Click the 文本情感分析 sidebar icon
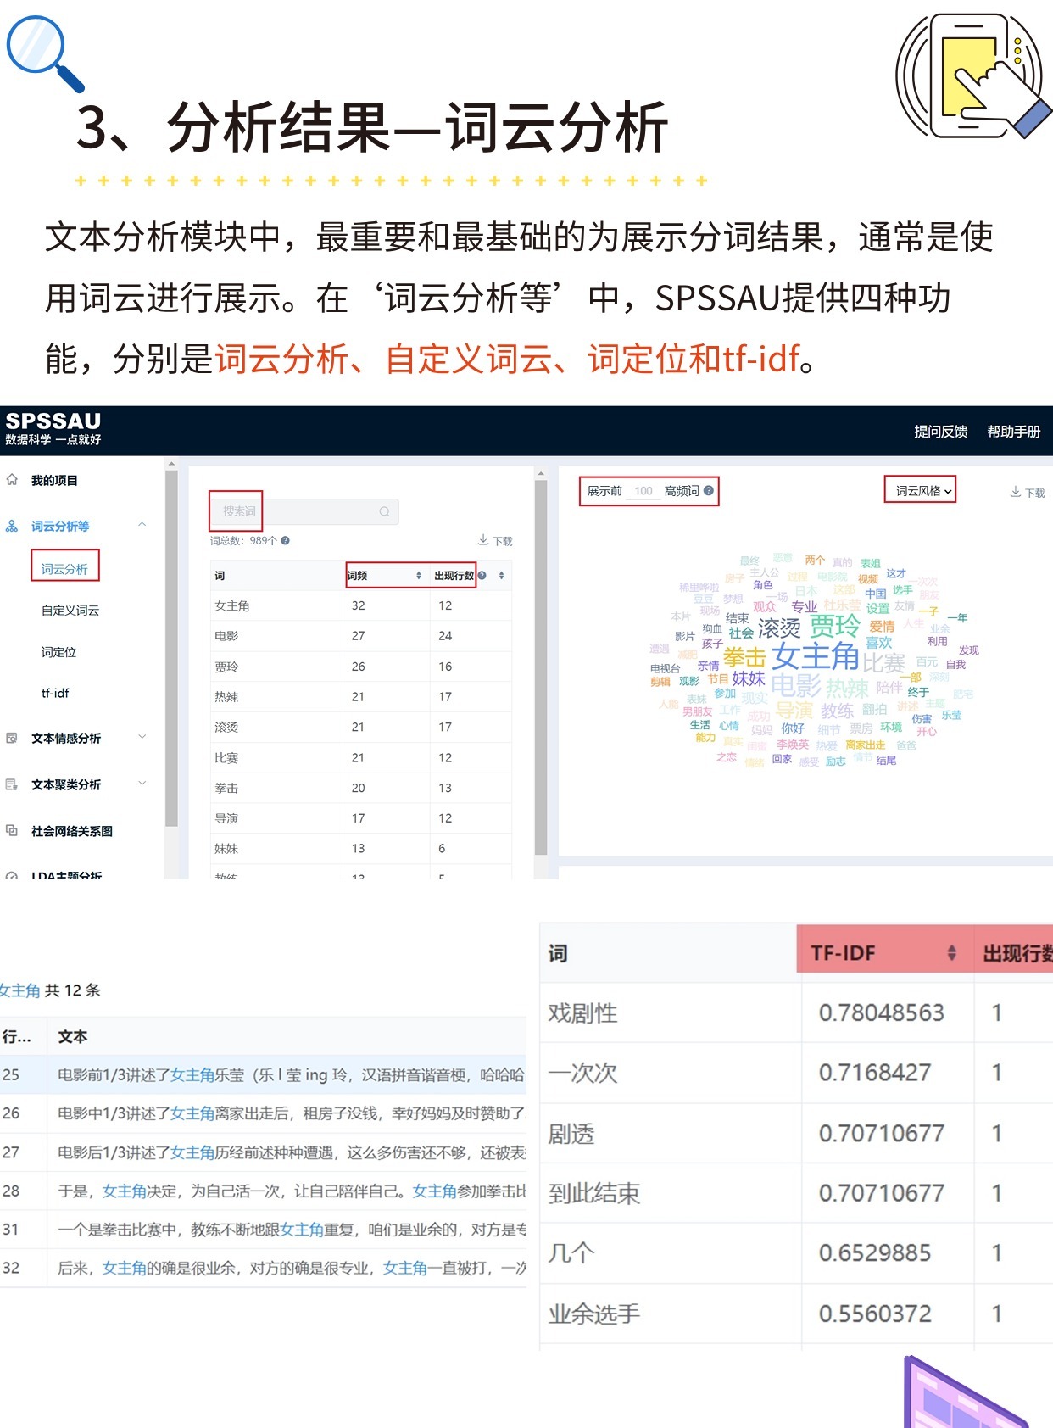This screenshot has width=1053, height=1428. (x=12, y=738)
